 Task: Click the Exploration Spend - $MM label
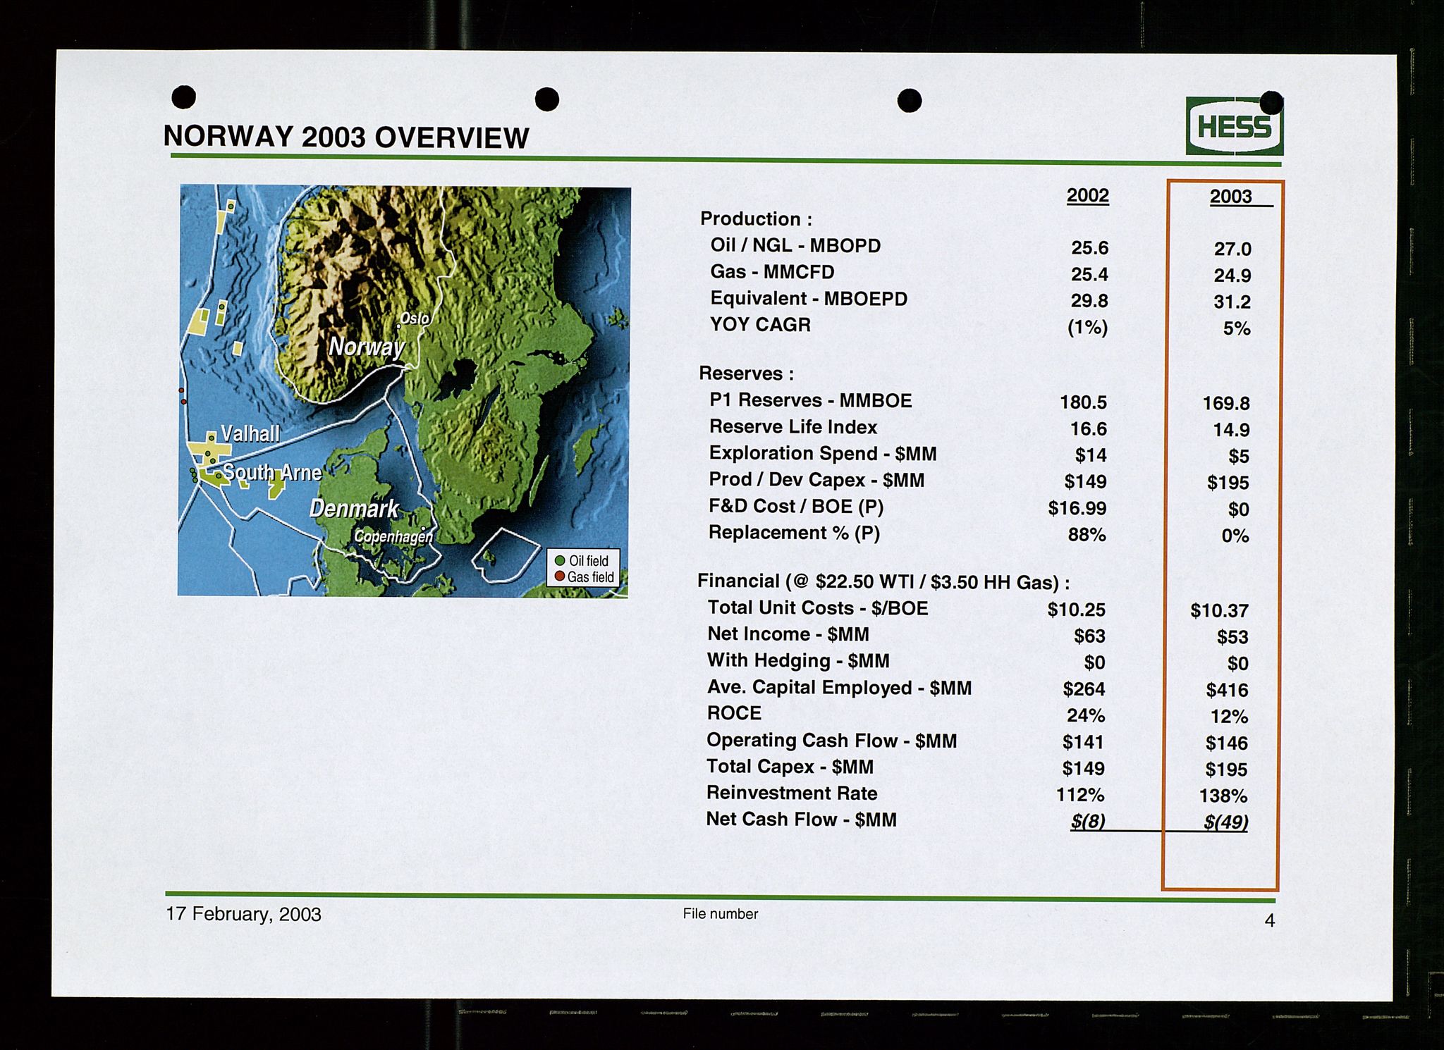tap(823, 454)
